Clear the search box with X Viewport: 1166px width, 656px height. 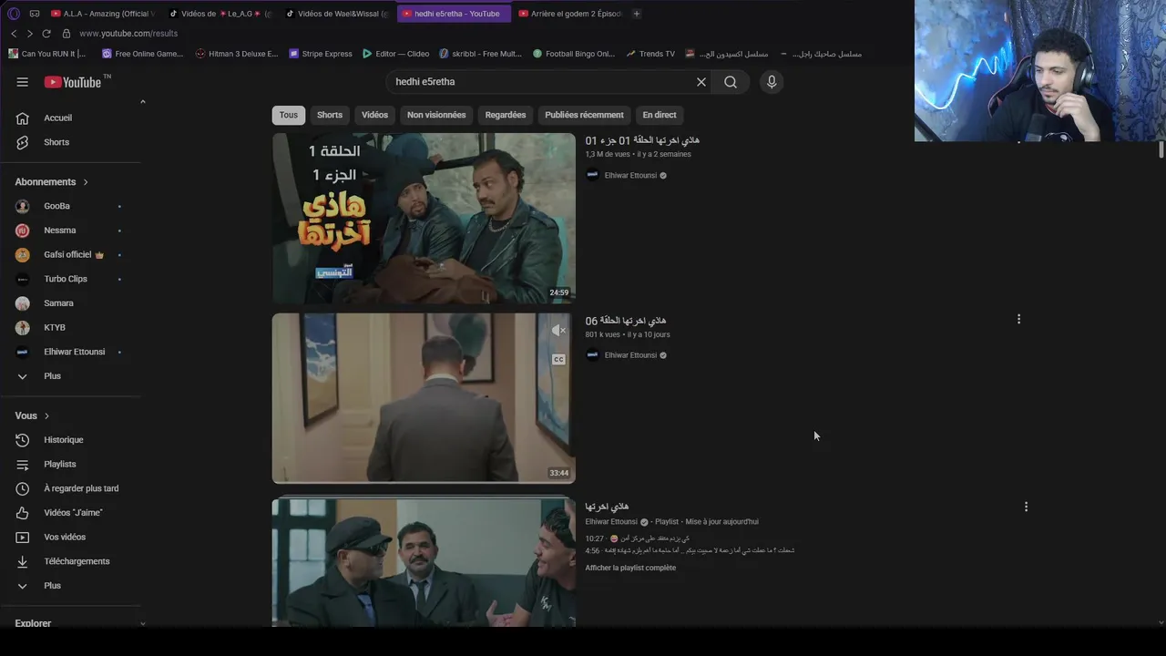tap(701, 82)
